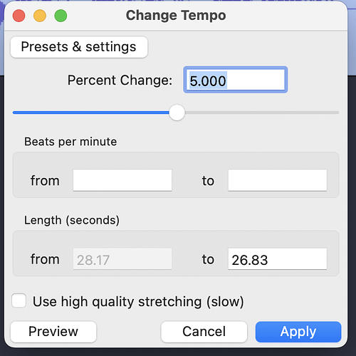The height and width of the screenshot is (356, 356).
Task: Click the green zoom window button
Action: pyautogui.click(x=61, y=16)
